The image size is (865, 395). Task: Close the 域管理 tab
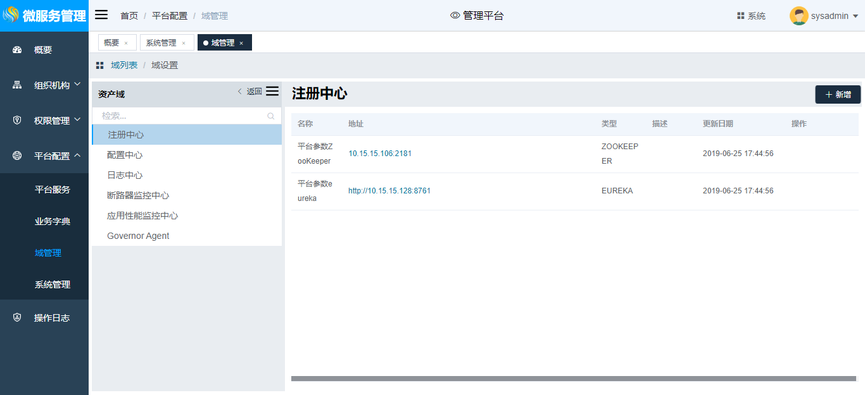point(241,43)
